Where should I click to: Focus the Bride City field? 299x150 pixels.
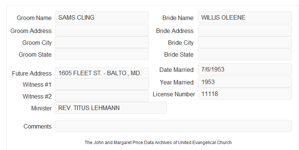click(245, 42)
